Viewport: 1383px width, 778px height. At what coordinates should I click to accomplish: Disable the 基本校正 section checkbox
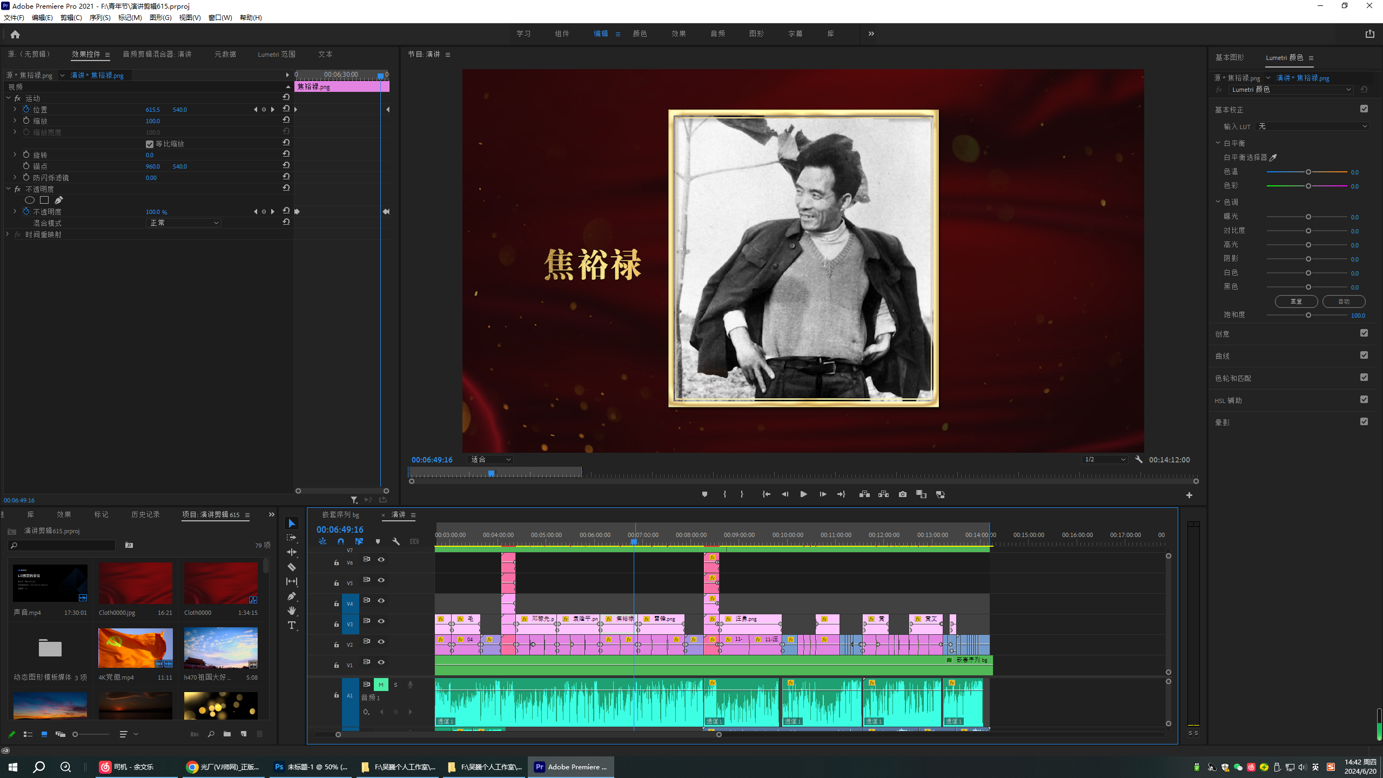coord(1364,109)
